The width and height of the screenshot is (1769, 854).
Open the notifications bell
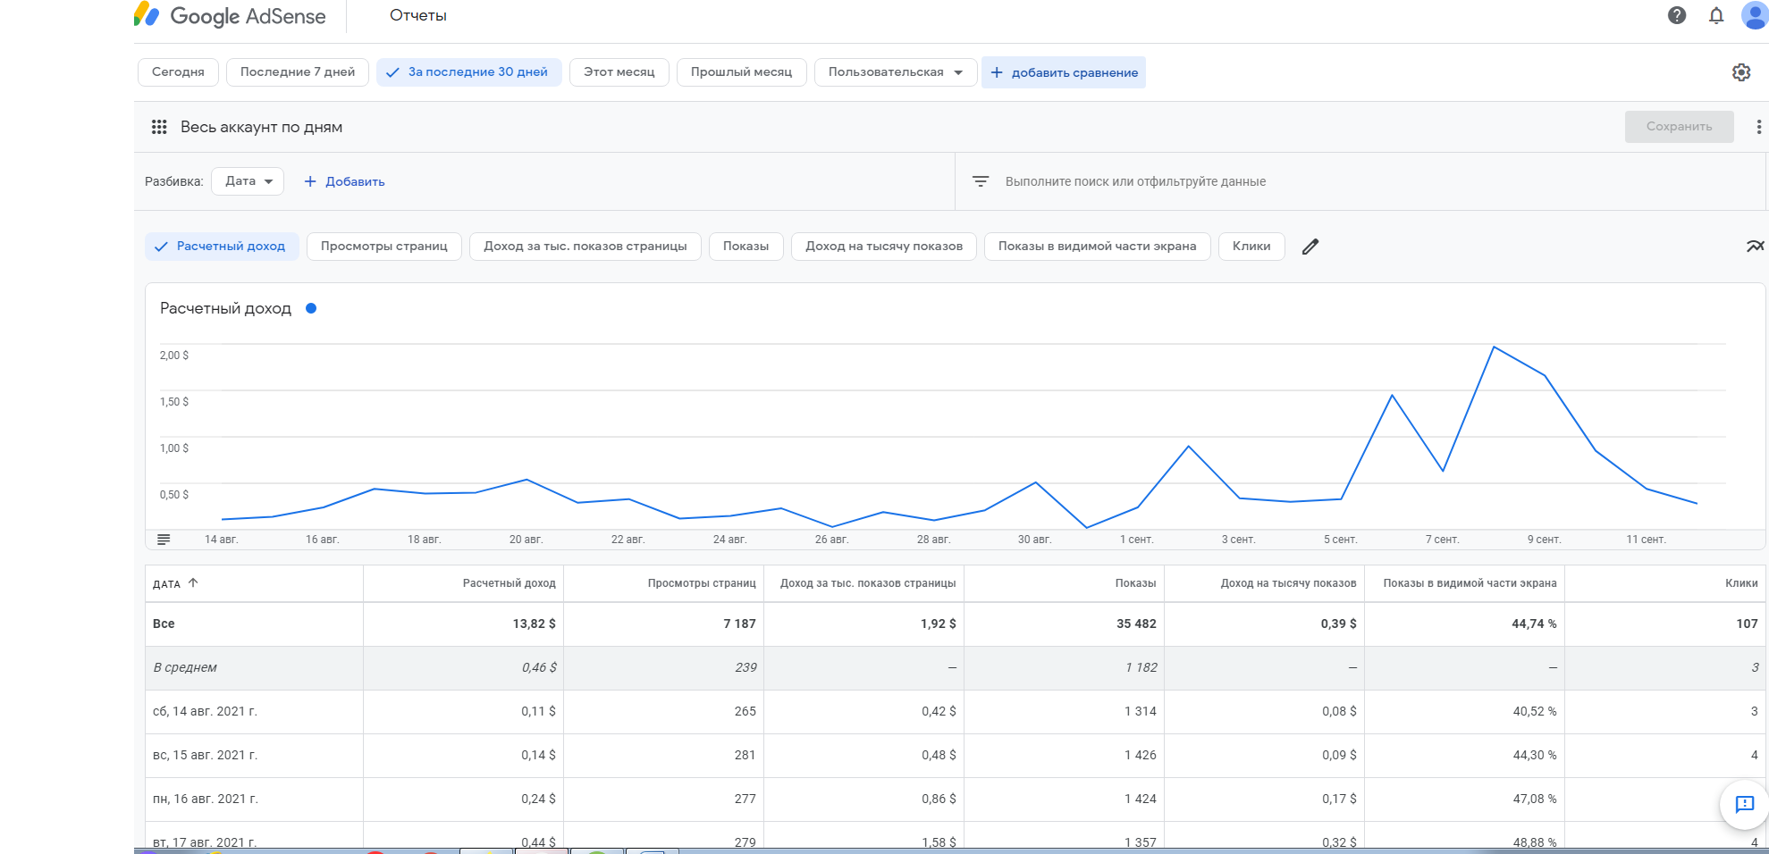coord(1716,15)
